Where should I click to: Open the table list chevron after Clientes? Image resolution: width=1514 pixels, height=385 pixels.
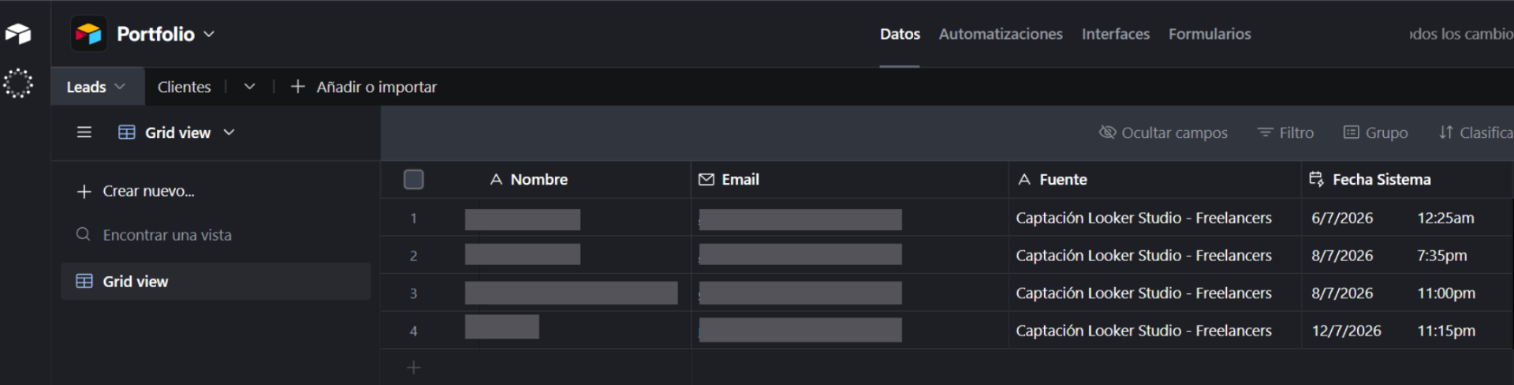pyautogui.click(x=249, y=87)
